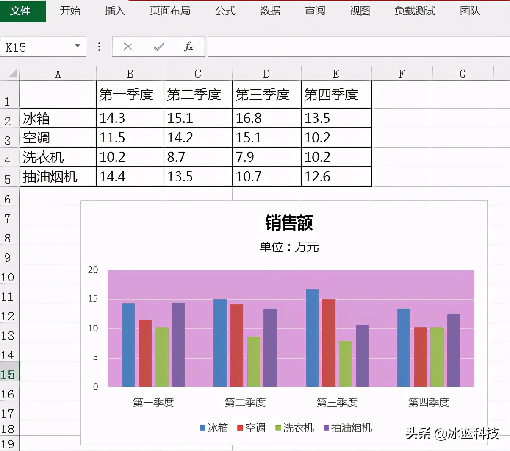Select cell with value 16.8
Screen dimensions: 510x451
coord(267,118)
